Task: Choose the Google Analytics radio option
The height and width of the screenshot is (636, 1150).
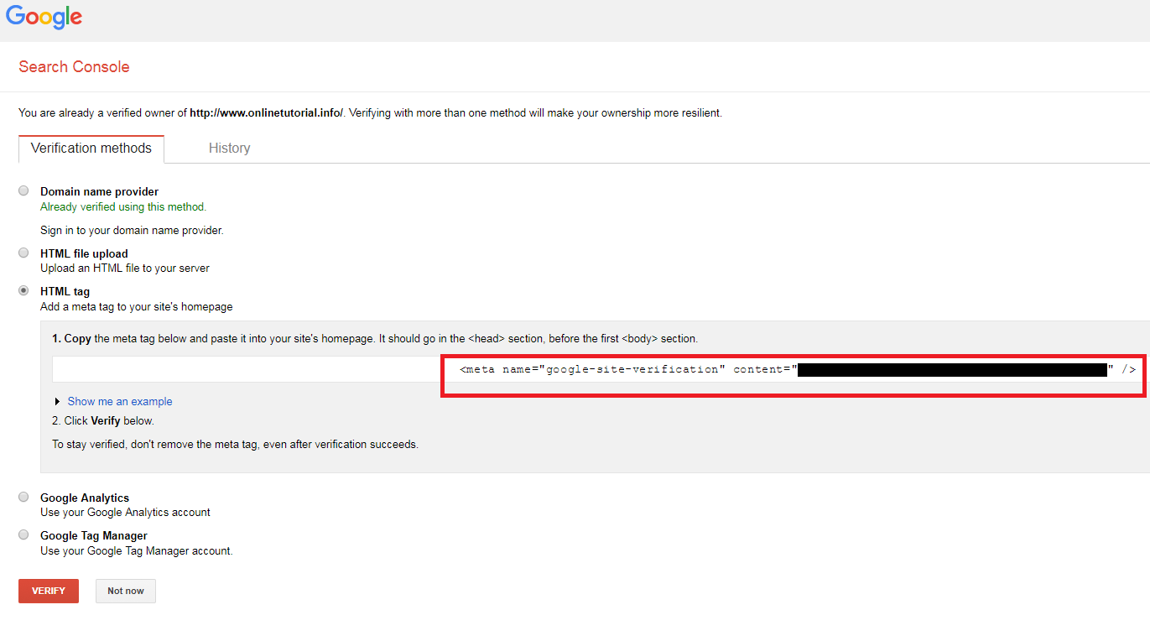Action: click(x=23, y=497)
